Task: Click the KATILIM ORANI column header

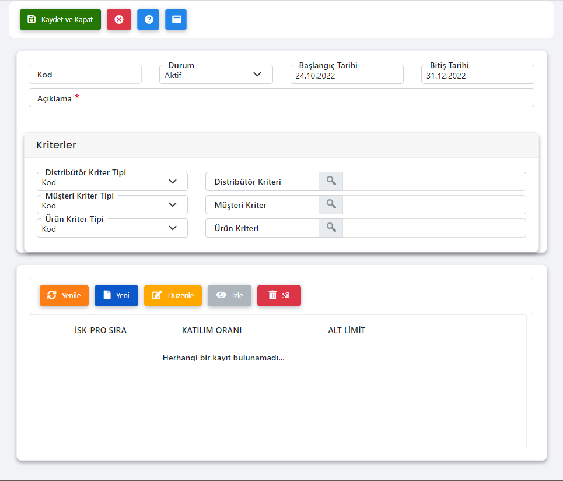Action: point(212,330)
